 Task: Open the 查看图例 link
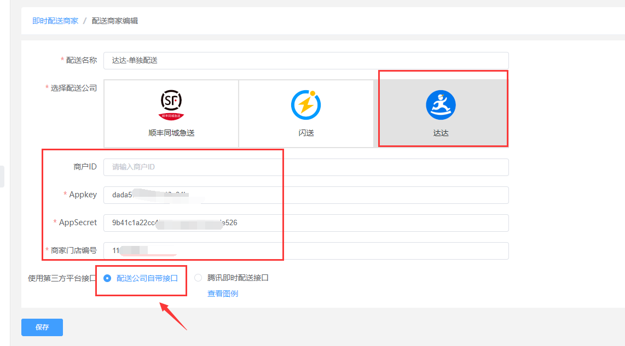tap(222, 294)
